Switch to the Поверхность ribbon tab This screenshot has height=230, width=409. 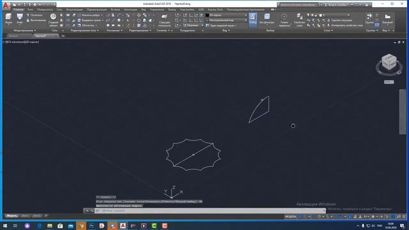[45, 10]
